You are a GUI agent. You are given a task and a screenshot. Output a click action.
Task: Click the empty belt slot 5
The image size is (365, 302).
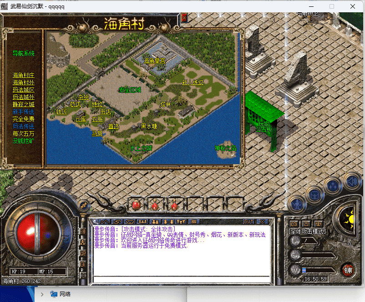point(214,205)
